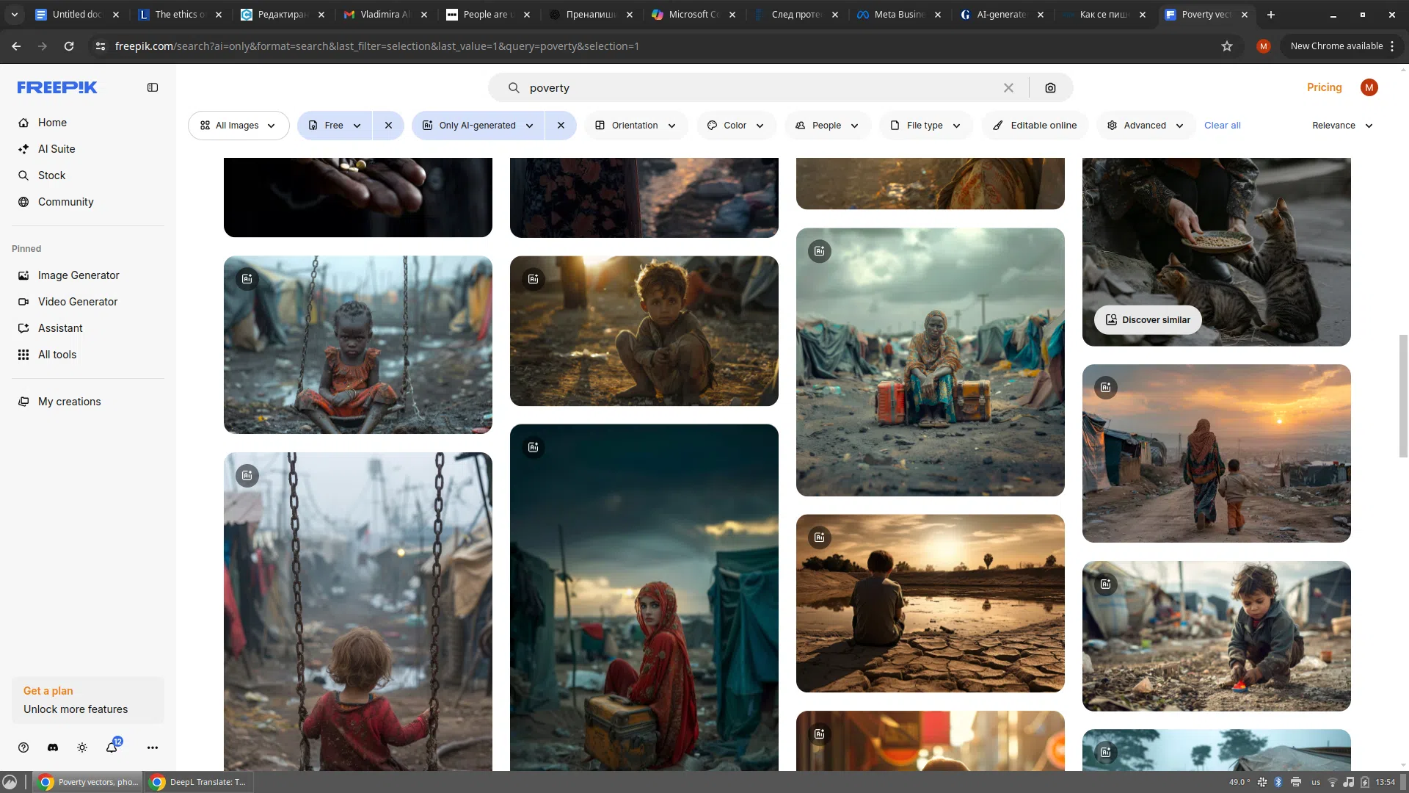Click Clear all filters link
The height and width of the screenshot is (793, 1409).
click(1222, 126)
